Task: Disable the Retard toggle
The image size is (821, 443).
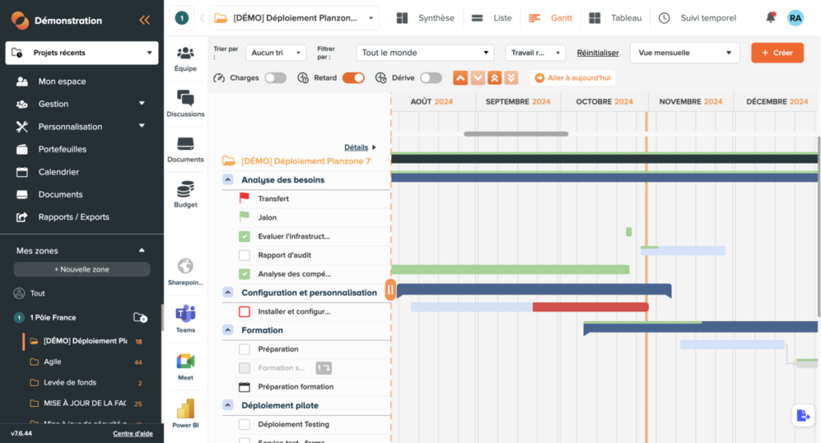Action: tap(353, 78)
